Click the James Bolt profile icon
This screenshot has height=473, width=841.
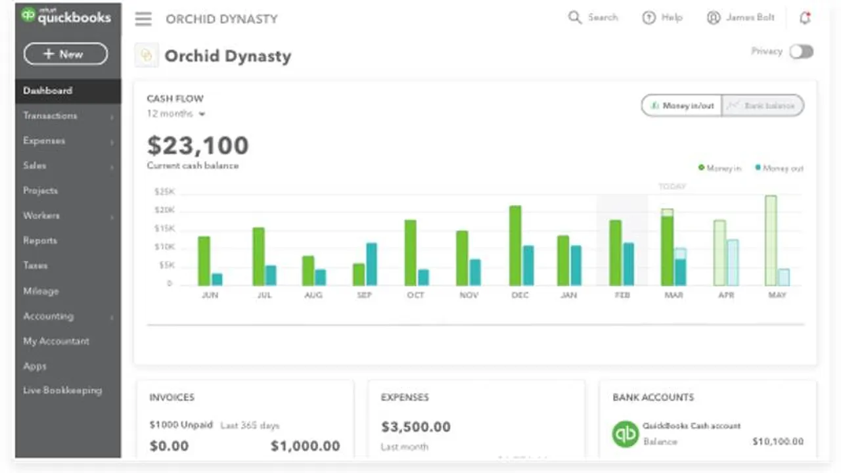pos(714,18)
